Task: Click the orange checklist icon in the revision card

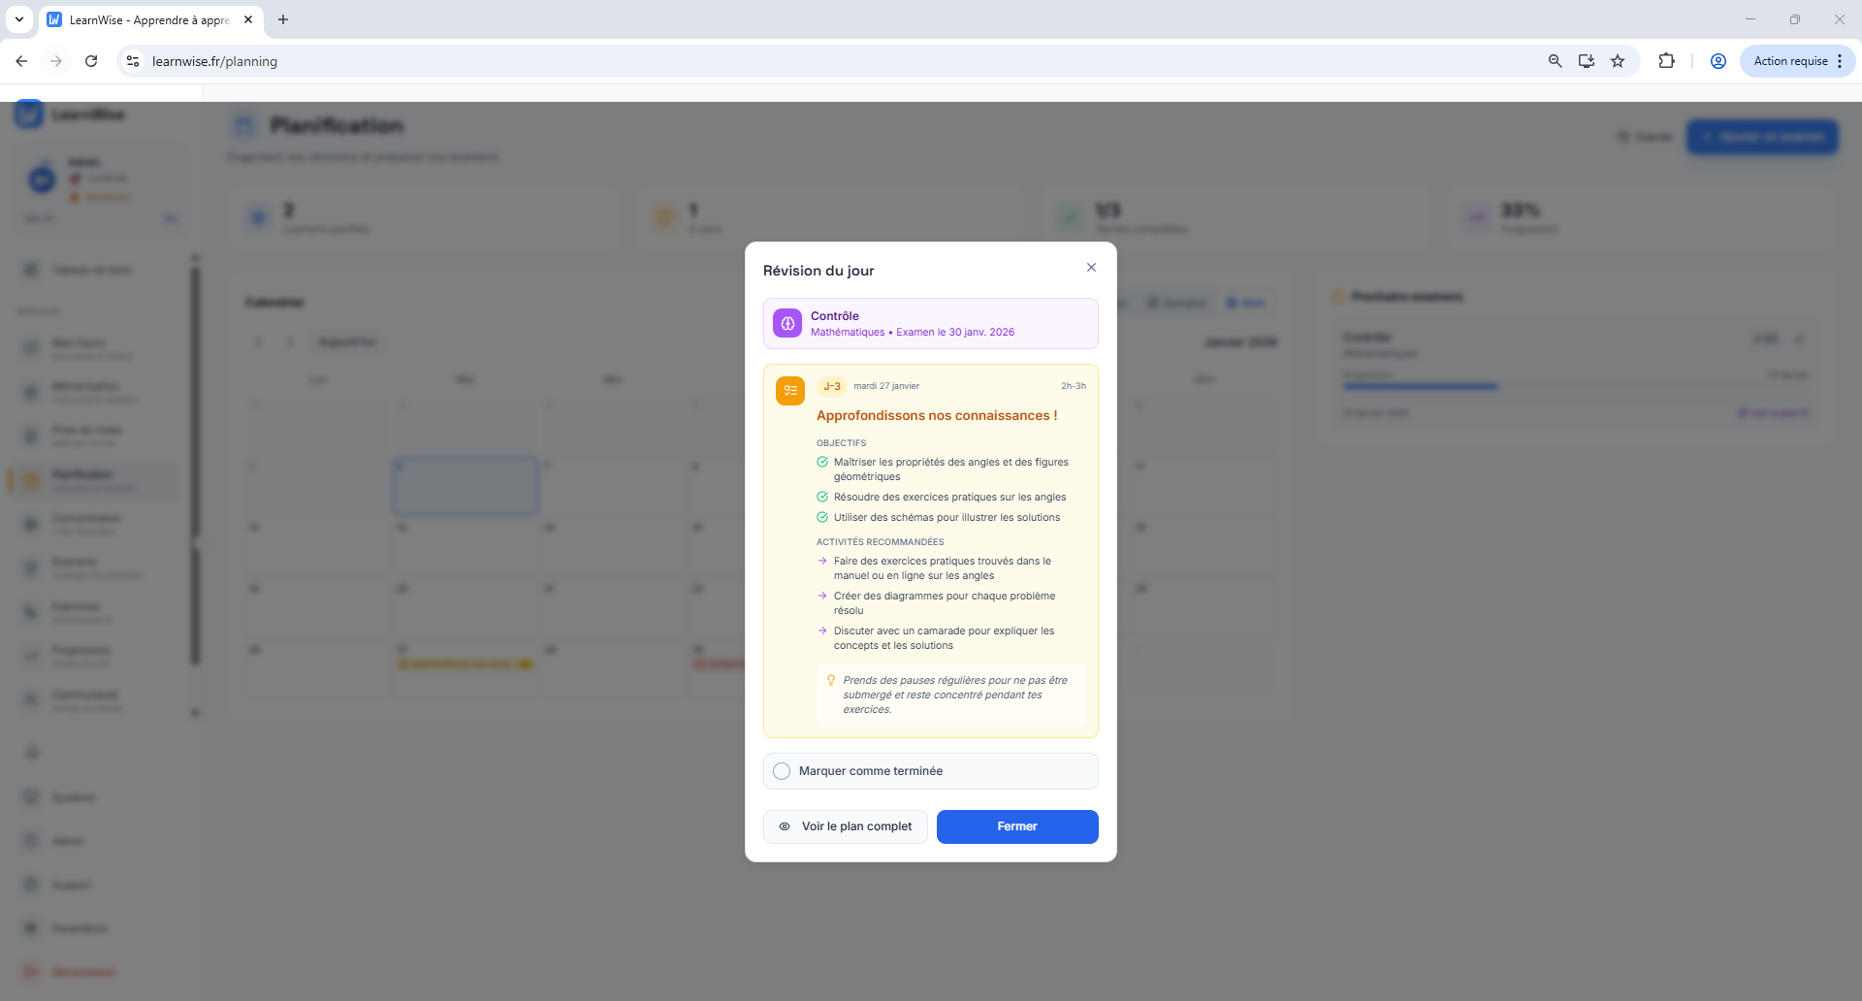Action: pyautogui.click(x=790, y=391)
